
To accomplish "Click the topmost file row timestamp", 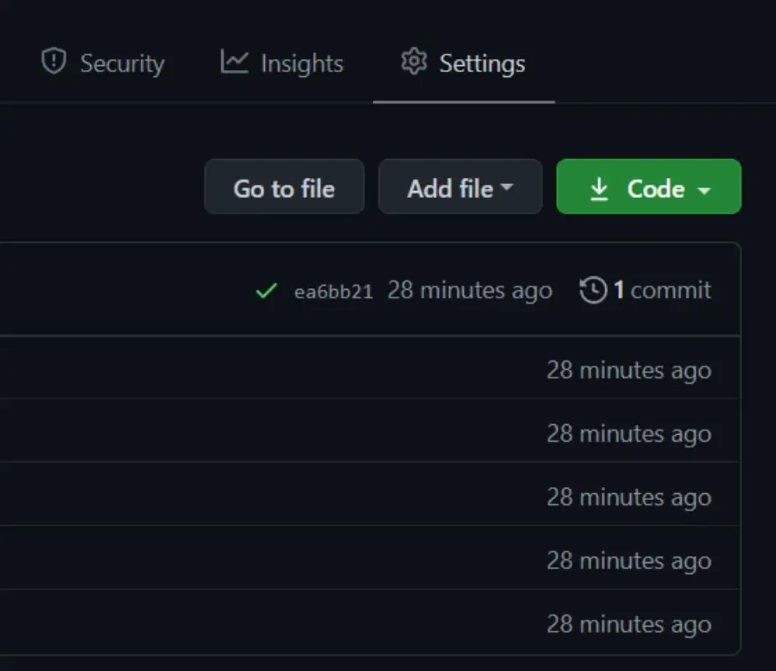I will point(629,370).
